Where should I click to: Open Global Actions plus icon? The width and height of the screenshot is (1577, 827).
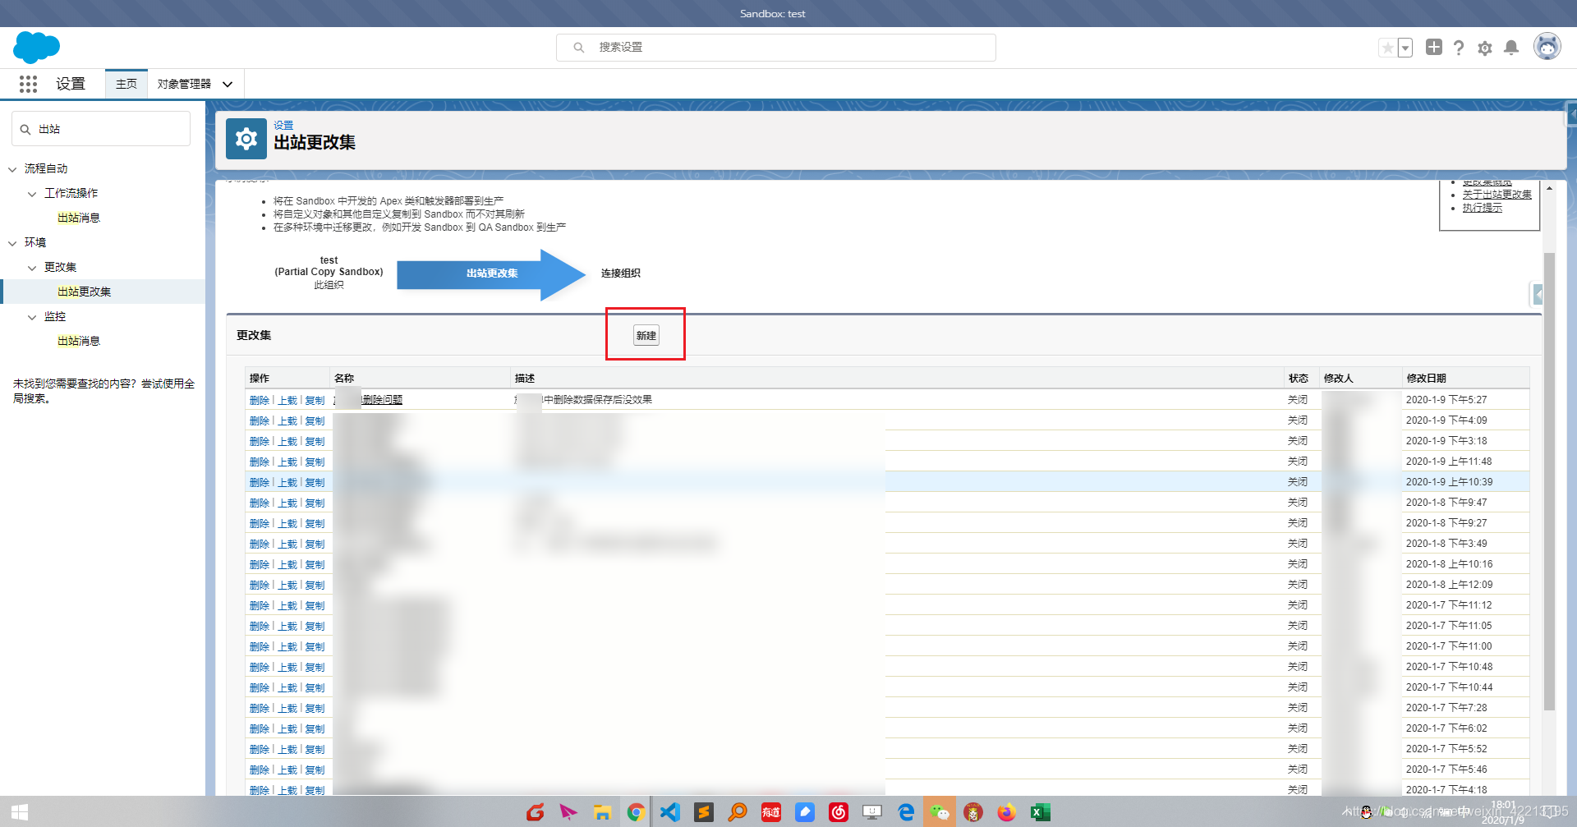(x=1433, y=48)
